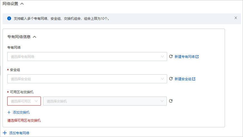Collapse the 网络设置 section
This screenshot has width=243, height=137.
(x=22, y=4)
